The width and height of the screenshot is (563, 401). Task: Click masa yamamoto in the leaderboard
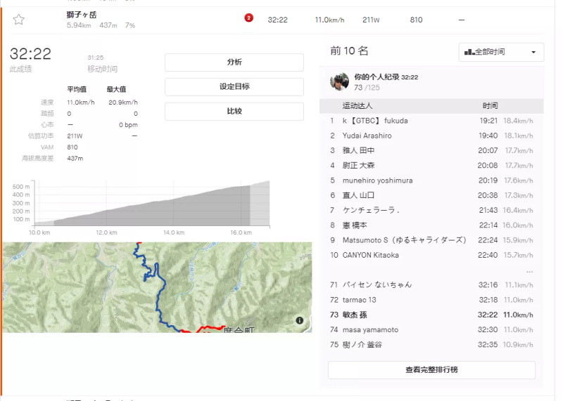click(x=370, y=330)
